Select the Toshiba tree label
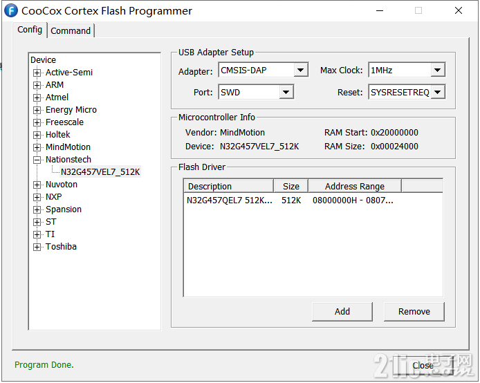480x383 pixels. click(61, 247)
